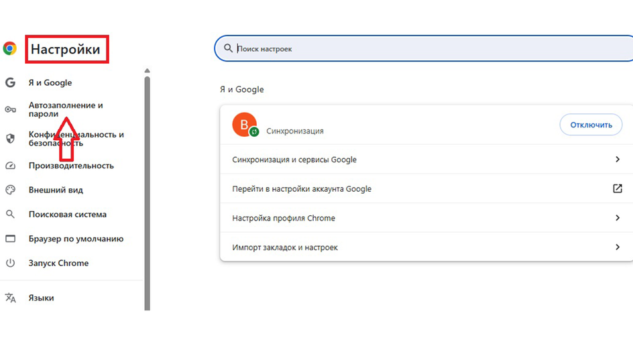This screenshot has width=633, height=356.
Task: Open Я и Google sidebar section
Action: pos(50,82)
